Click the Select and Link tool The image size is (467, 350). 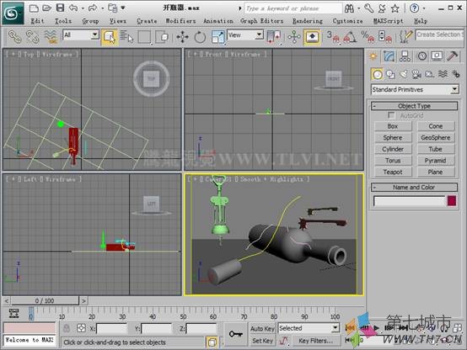[x=14, y=36]
